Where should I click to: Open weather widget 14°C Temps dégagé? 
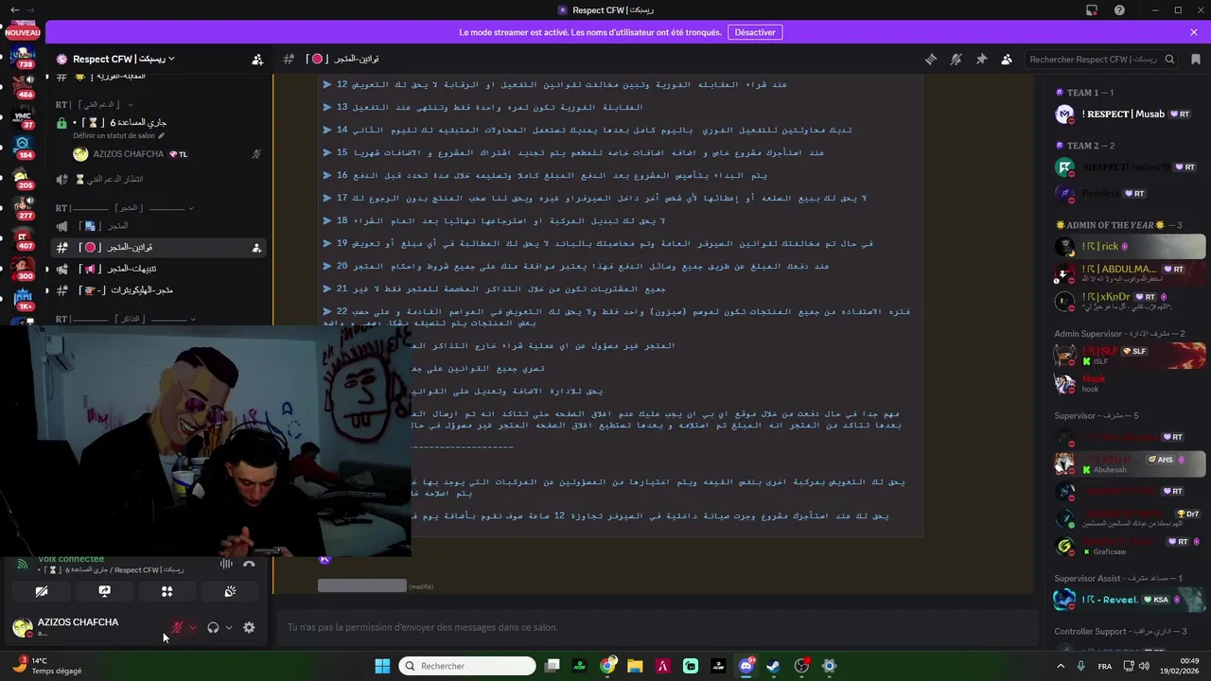pos(47,666)
